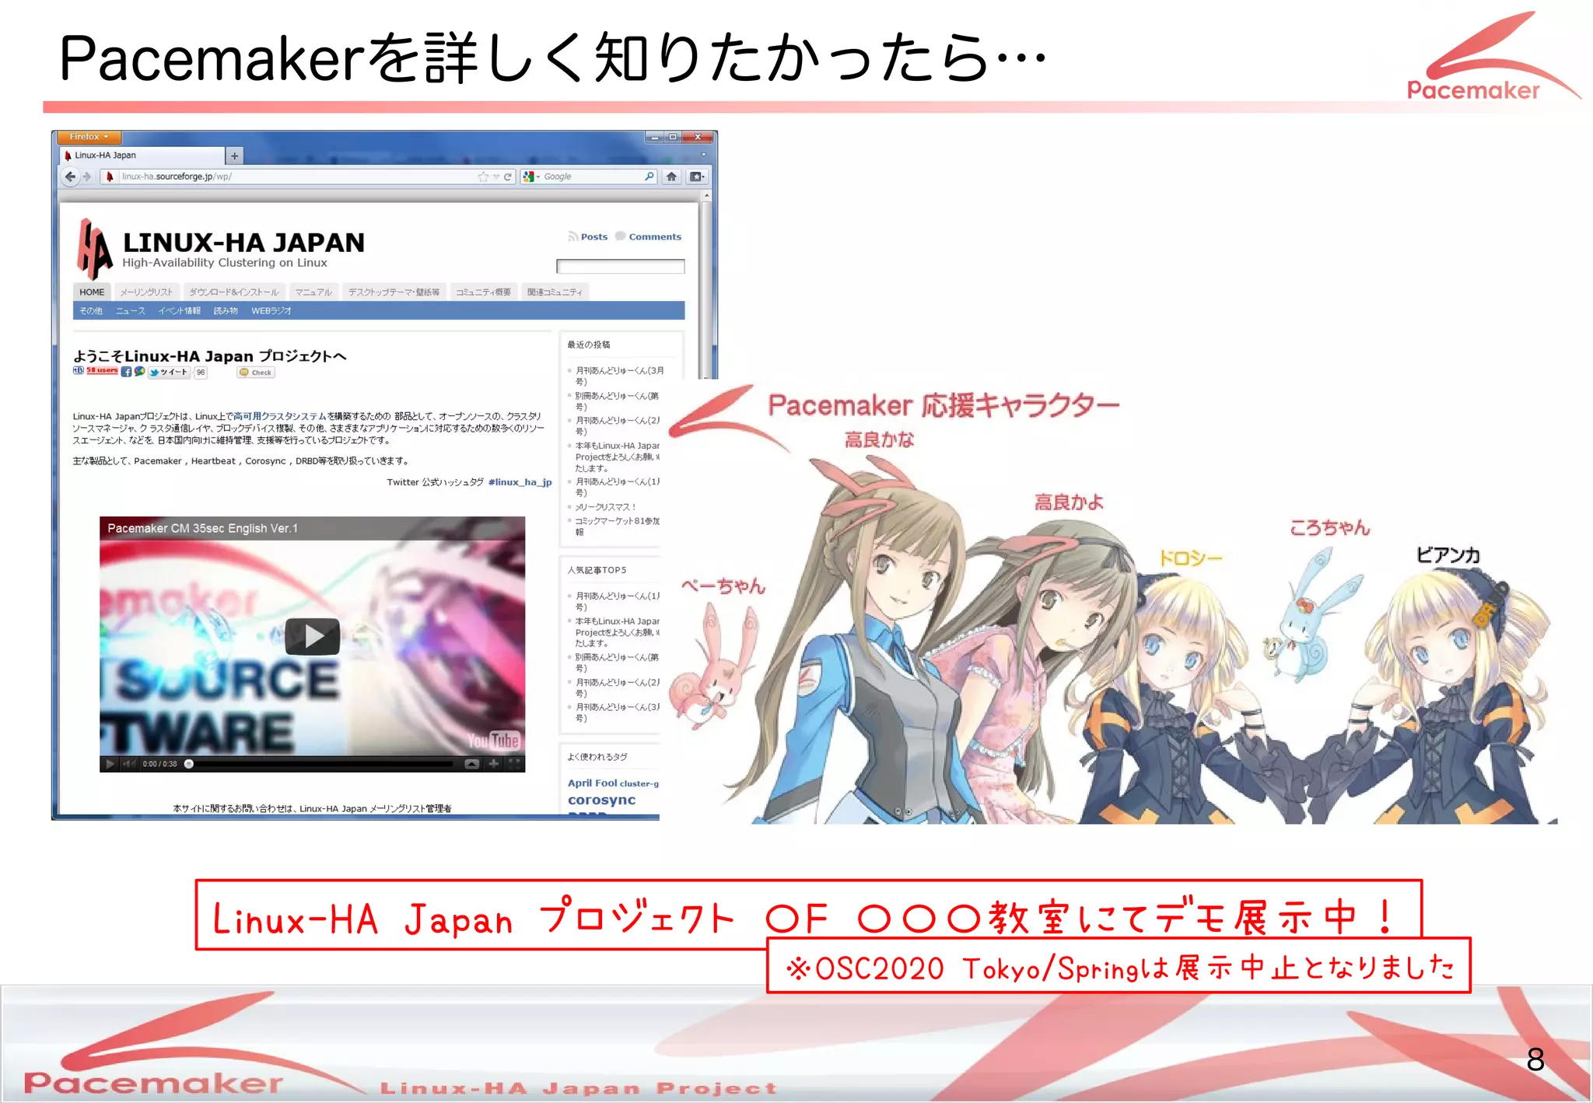The image size is (1593, 1103).
Task: Open the 関連コミュニティ tab
Action: (555, 292)
